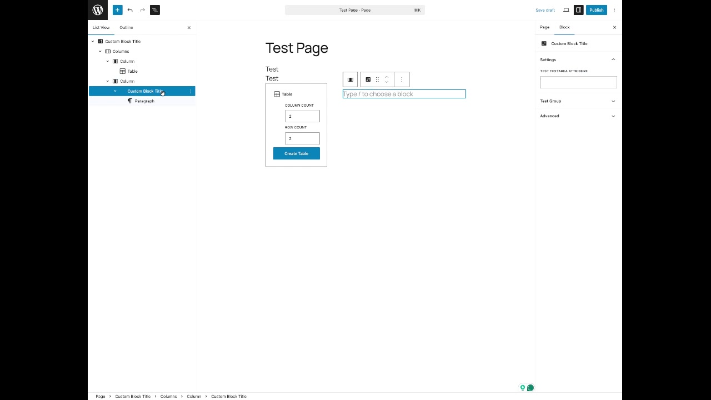Publish the page
The width and height of the screenshot is (711, 400).
(x=597, y=10)
